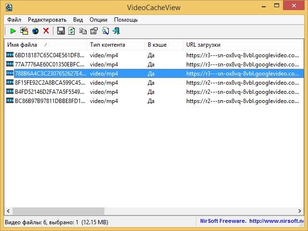Viewport: 308px width, 231px height.
Task: Open the Вид menu
Action: pos(78,20)
